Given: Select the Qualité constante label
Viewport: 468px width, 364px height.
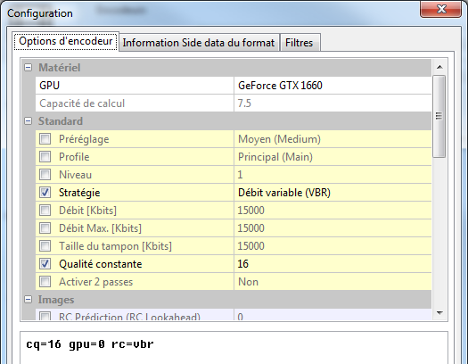Looking at the screenshot, I should [x=100, y=264].
